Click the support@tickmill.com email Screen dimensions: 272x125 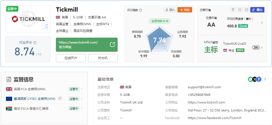coord(204,87)
